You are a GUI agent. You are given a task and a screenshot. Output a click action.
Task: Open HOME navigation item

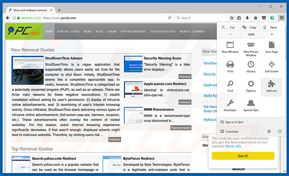pyautogui.click(x=49, y=32)
